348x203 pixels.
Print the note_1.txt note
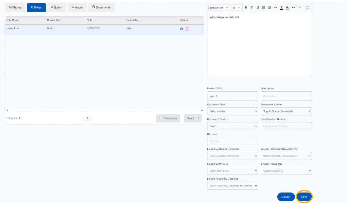coord(181,29)
